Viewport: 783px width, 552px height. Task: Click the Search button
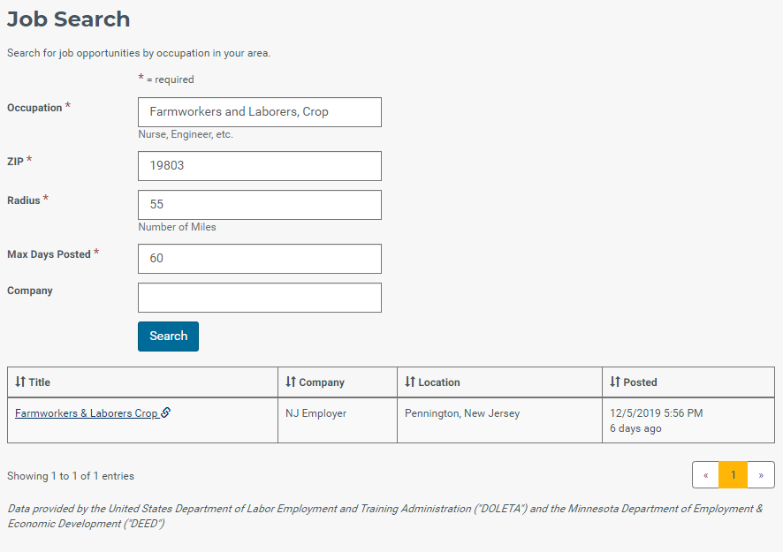168,336
